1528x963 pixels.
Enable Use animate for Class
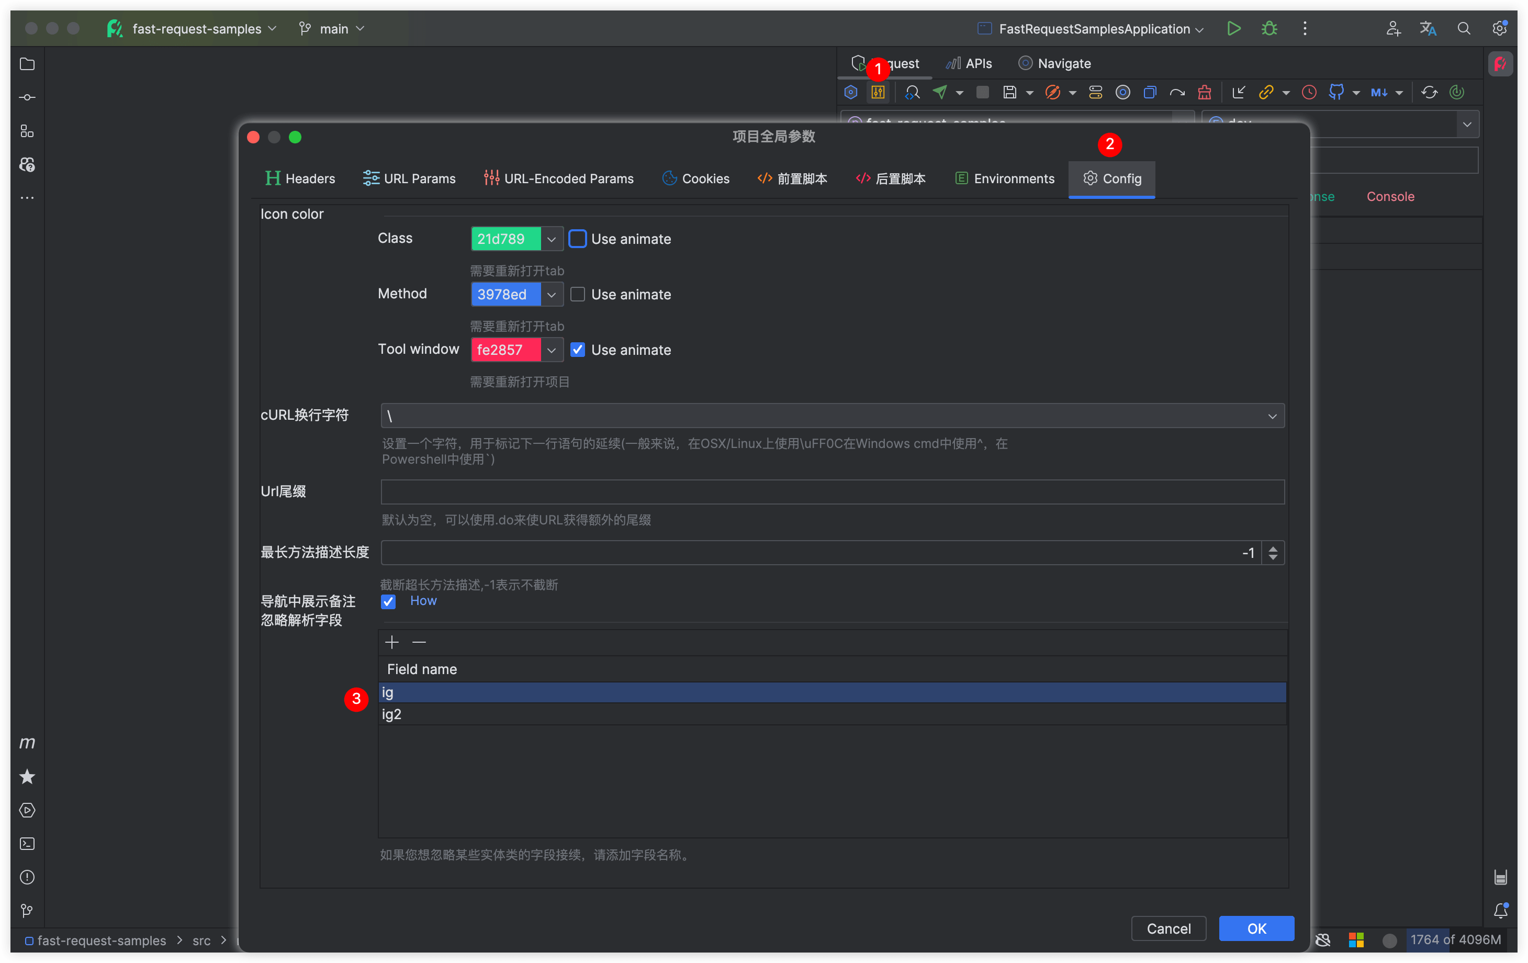pyautogui.click(x=577, y=239)
